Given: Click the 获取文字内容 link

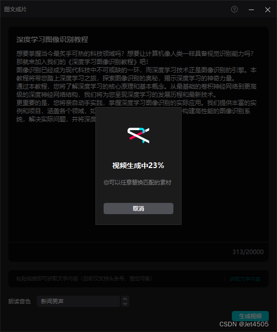Looking at the screenshot, I should pyautogui.click(x=245, y=279).
